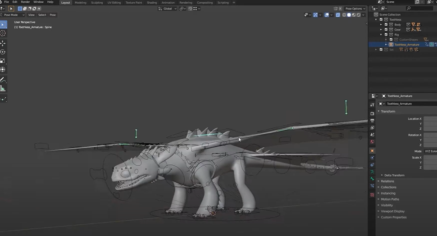
Task: Toggle X-Ray display in viewport header
Action: [338, 15]
